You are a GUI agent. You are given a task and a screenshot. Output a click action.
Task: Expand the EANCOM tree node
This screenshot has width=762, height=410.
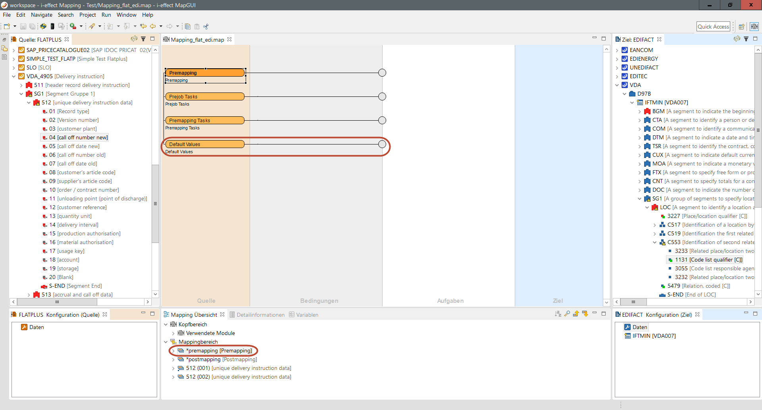click(617, 50)
